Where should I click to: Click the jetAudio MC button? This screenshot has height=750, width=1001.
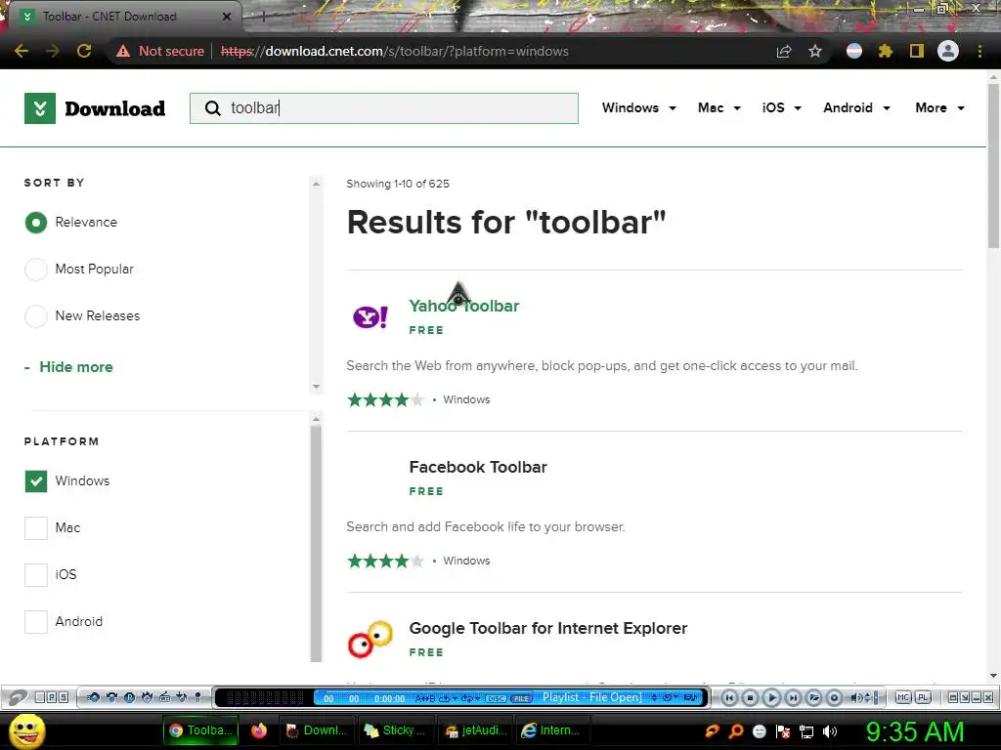point(902,697)
